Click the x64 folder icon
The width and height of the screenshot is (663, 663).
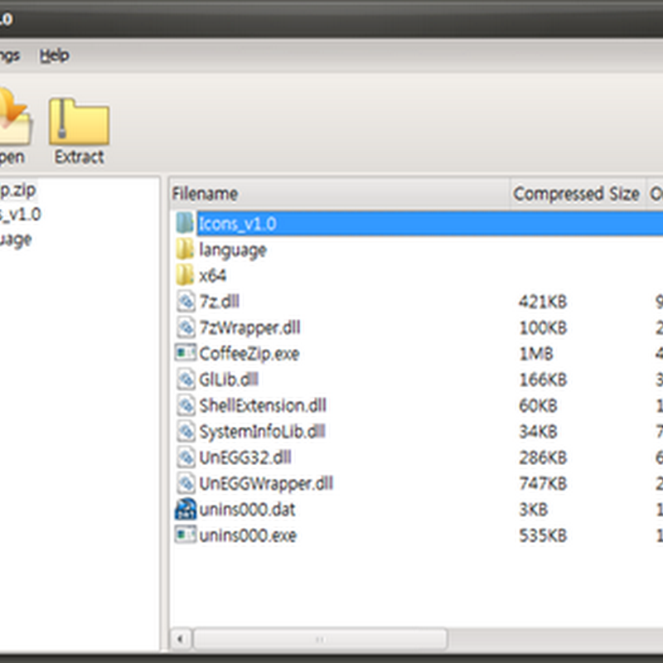coord(185,275)
